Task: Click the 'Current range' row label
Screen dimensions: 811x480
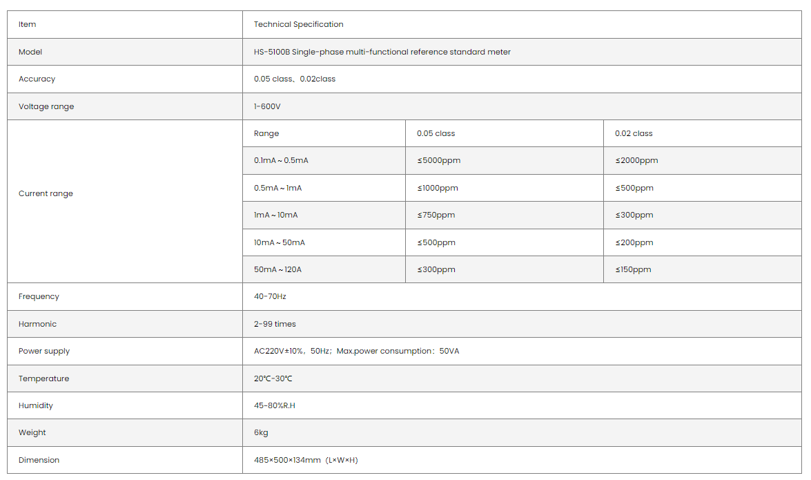Action: coord(46,194)
